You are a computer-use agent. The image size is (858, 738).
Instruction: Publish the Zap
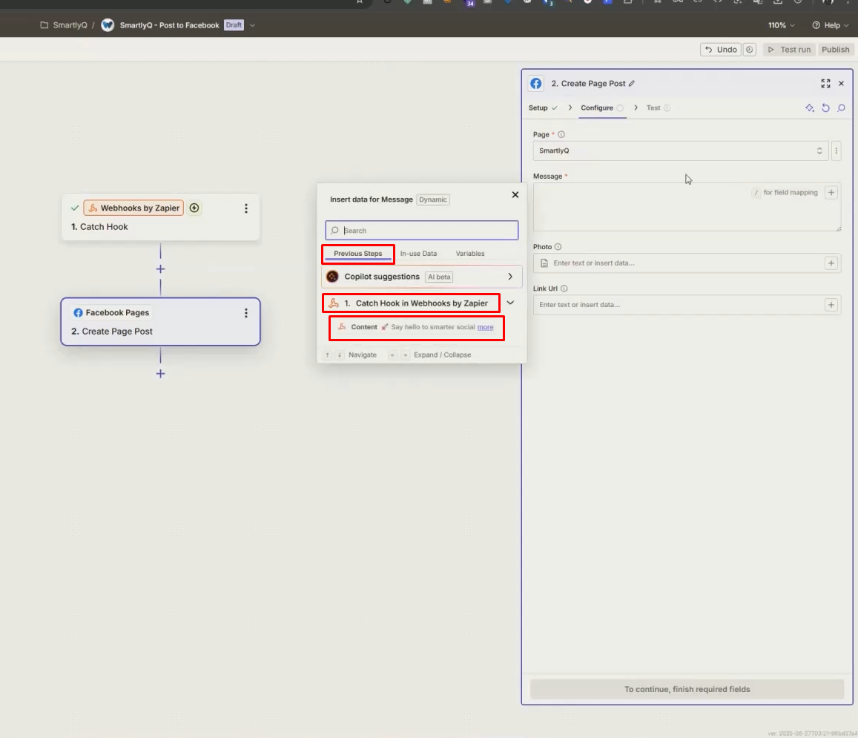coord(836,49)
